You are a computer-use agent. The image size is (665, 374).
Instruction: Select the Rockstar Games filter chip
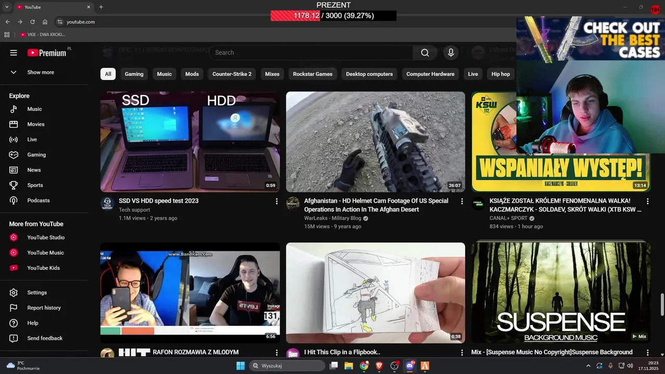(x=313, y=74)
